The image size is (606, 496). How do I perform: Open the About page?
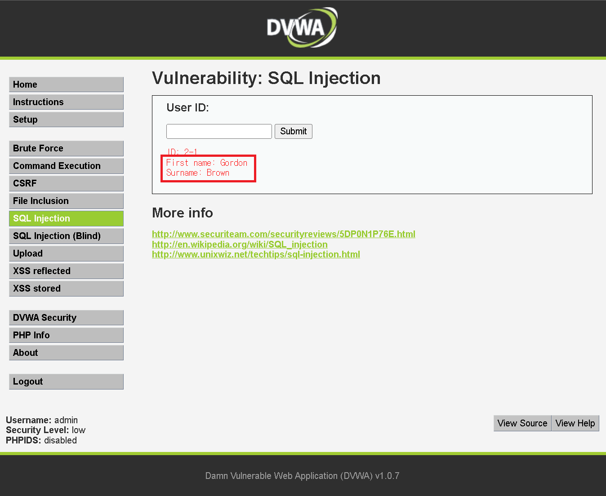pyautogui.click(x=66, y=353)
